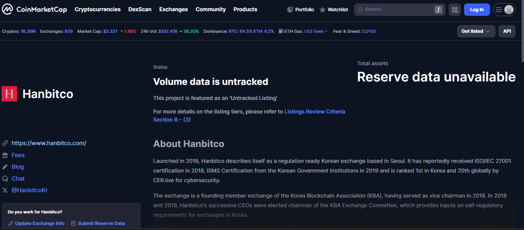
Task: Click the pencil Blog icon
Action: 5,167
